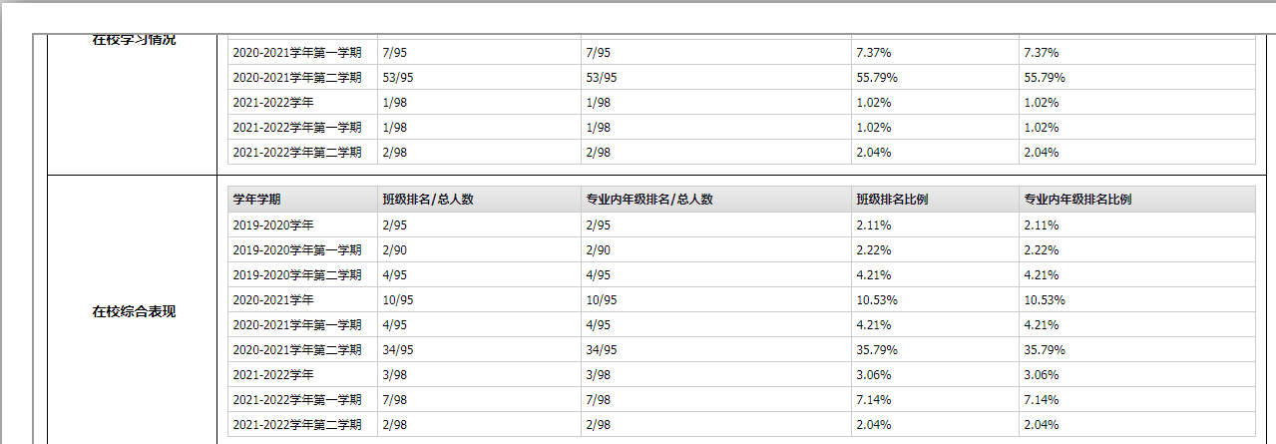
Task: Select the 在校综合表现 section label
Action: click(134, 312)
